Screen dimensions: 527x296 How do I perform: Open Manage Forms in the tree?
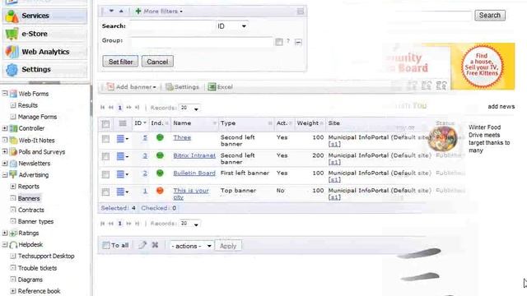(37, 117)
